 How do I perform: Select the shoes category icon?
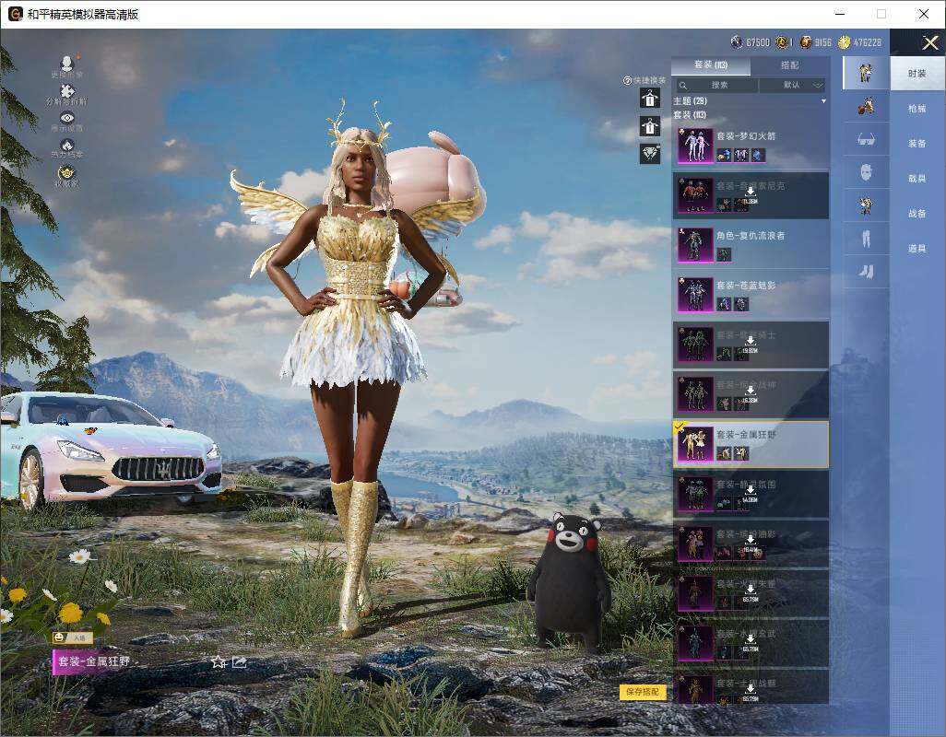pyautogui.click(x=866, y=272)
